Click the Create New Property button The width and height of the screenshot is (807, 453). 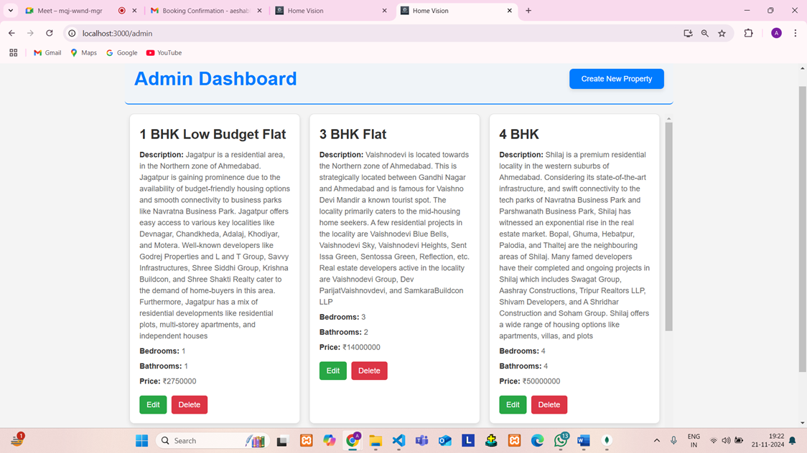[x=616, y=79]
